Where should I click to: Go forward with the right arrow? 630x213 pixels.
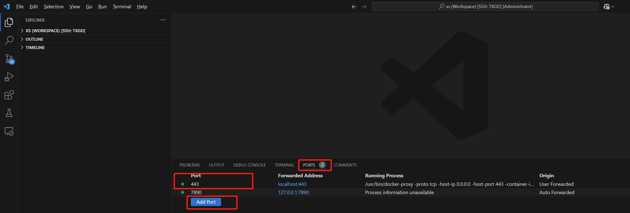(364, 7)
